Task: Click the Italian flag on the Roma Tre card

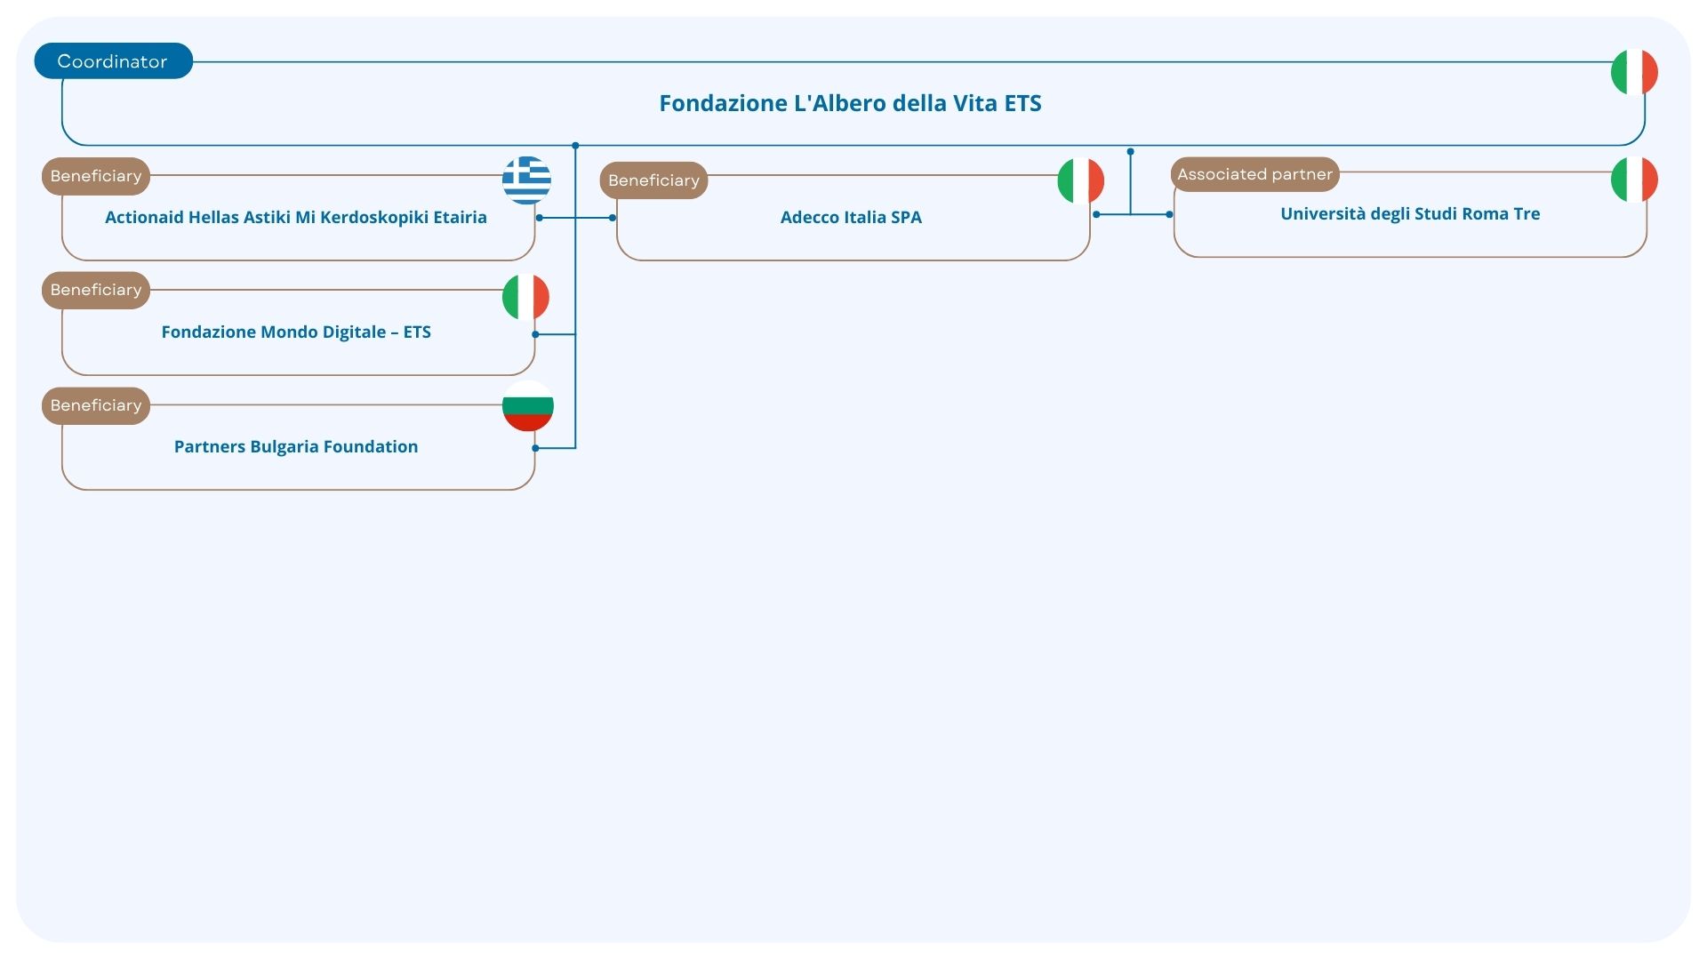Action: click(1634, 180)
